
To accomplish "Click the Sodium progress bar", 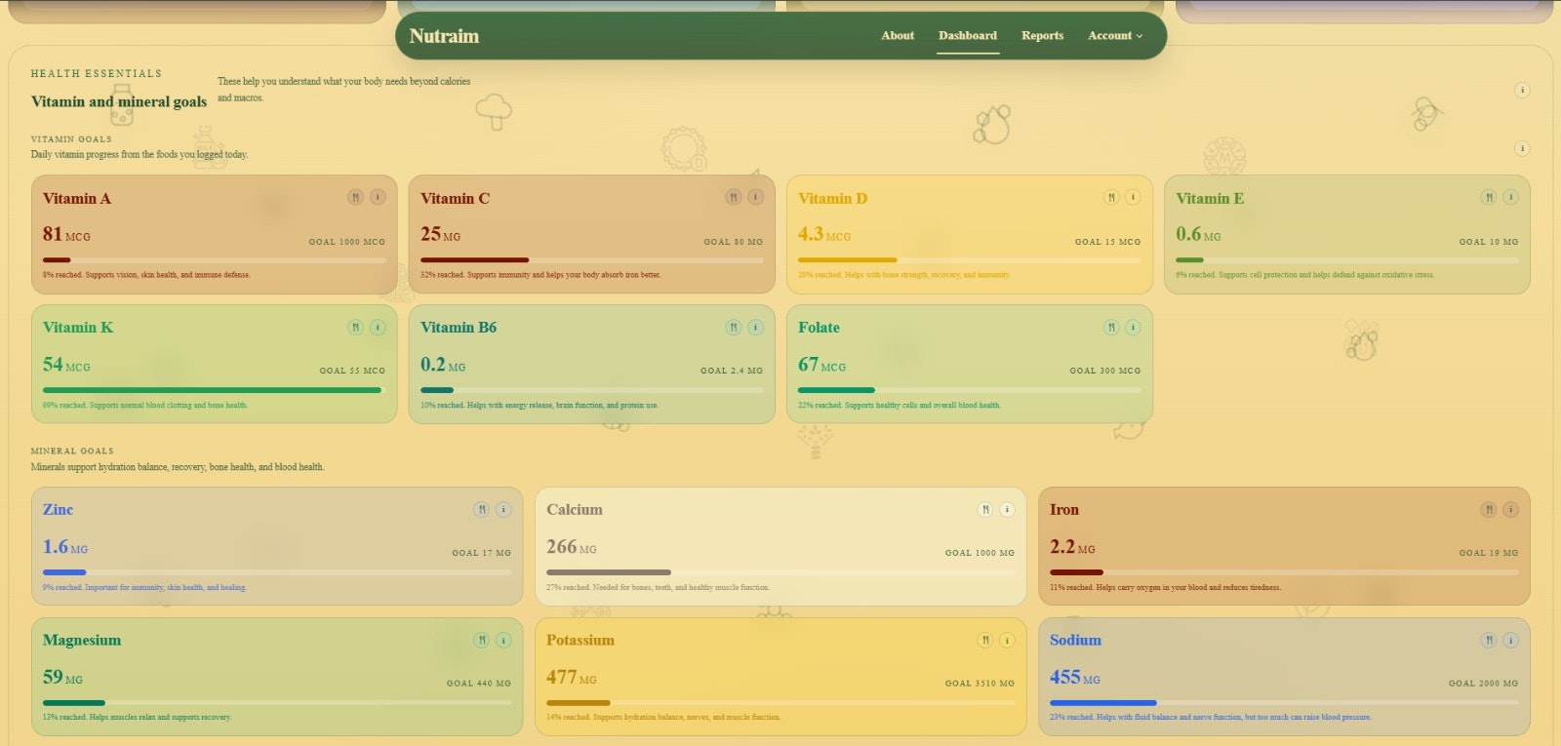I will pos(1284,702).
